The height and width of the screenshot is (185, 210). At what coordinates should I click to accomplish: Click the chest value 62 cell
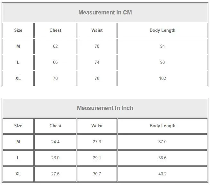tap(55, 46)
